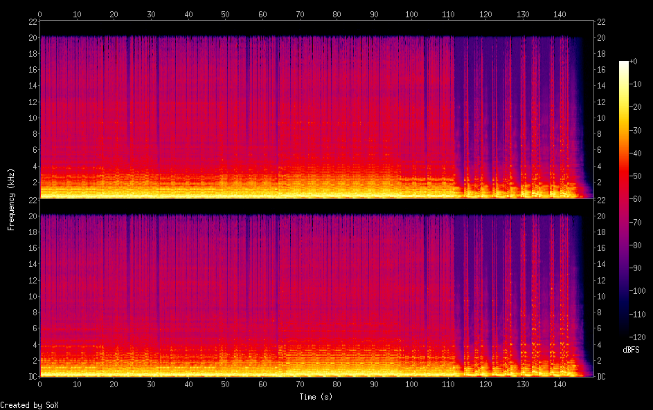Click the 'Time (s)' axis title
653x410 pixels.
click(316, 397)
